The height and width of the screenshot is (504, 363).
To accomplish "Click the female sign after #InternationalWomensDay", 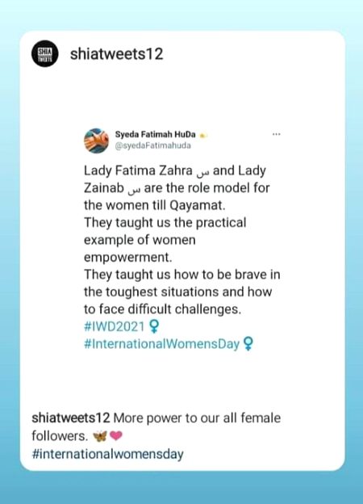I will (248, 343).
